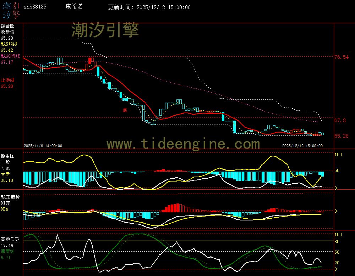
Task: Select the 高抛低吸 panel label
Action: [9, 239]
